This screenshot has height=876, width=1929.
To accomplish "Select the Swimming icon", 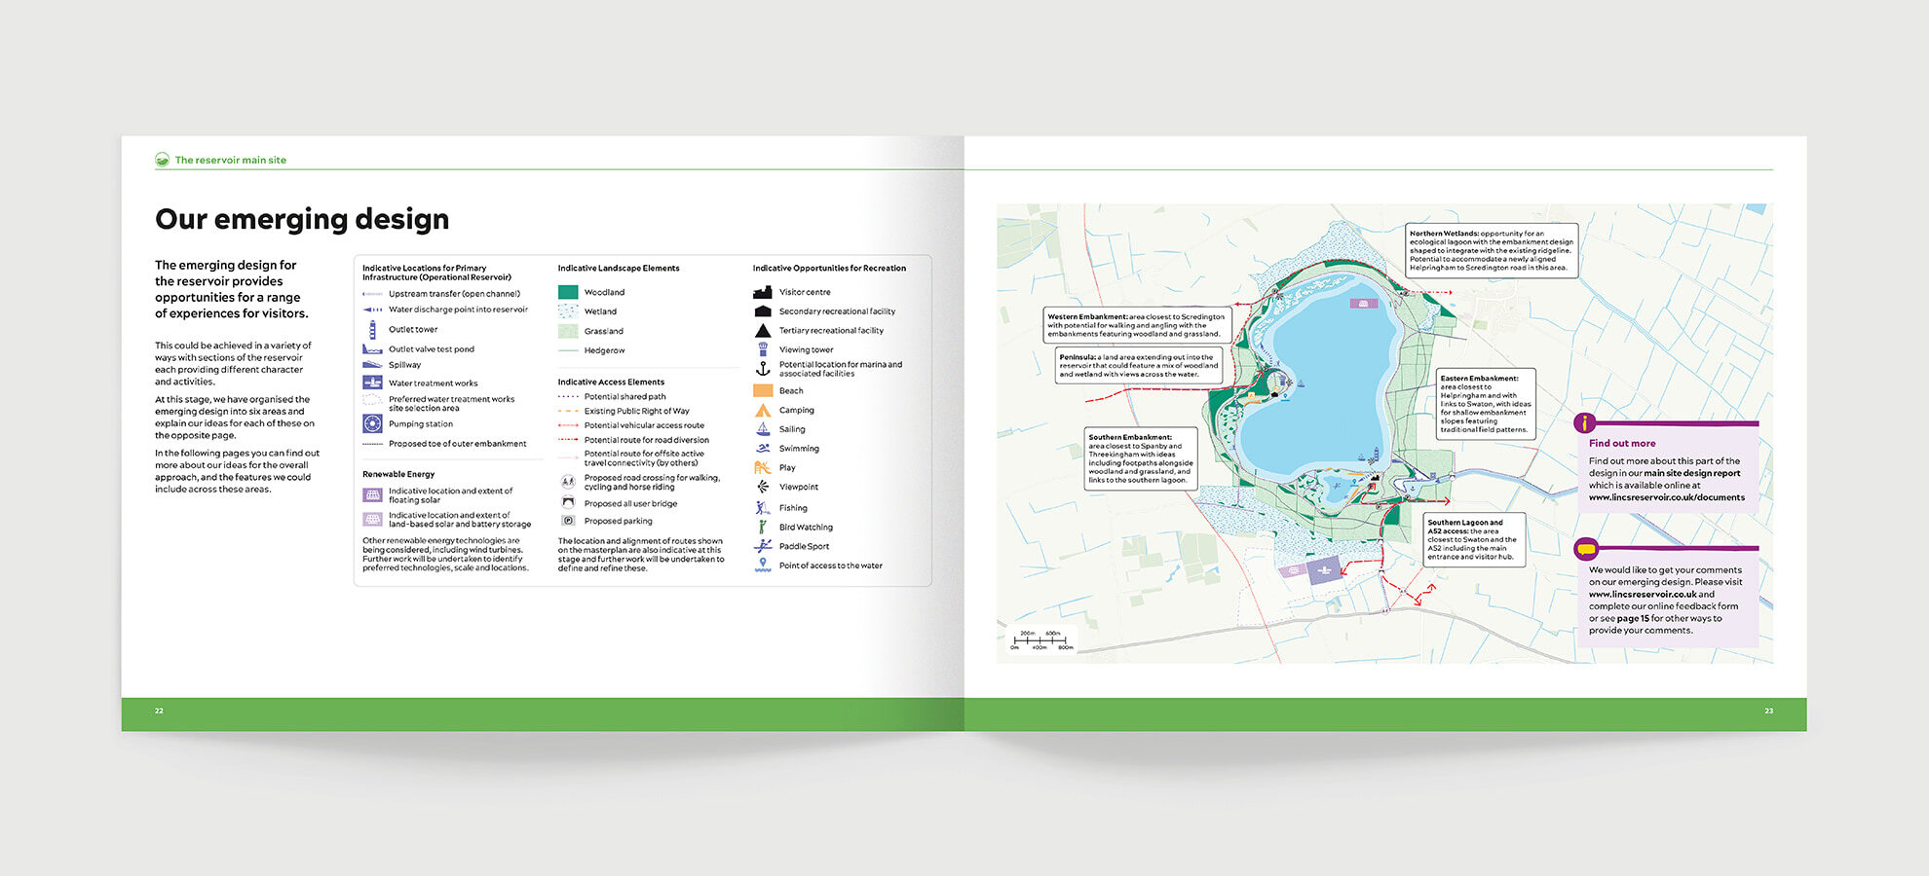I will (x=762, y=448).
